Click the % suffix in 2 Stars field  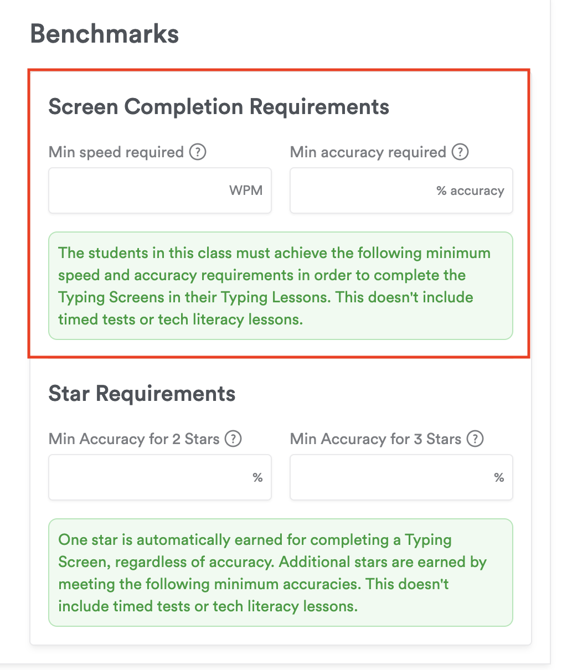pos(257,477)
